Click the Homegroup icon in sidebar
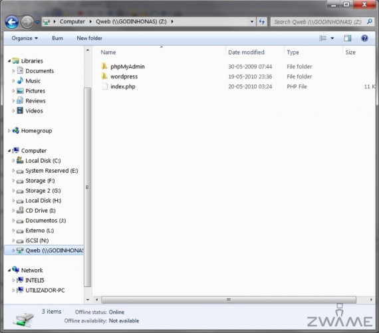The image size is (379, 333). click(16, 130)
